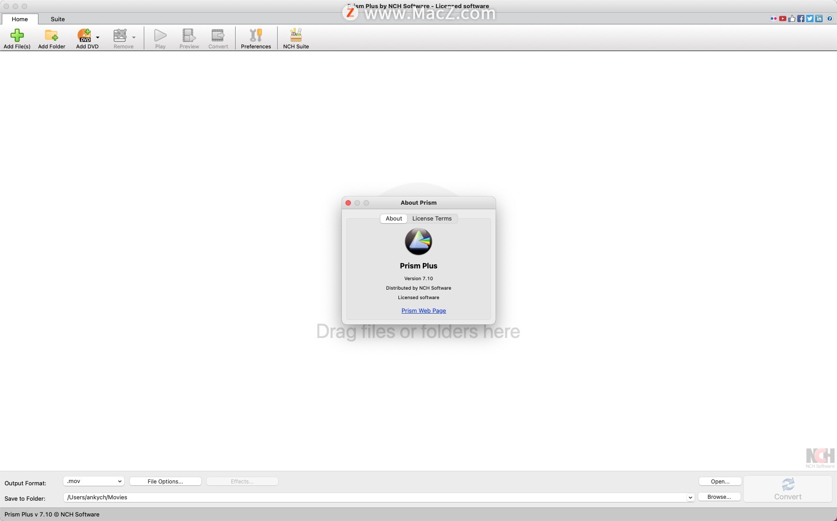This screenshot has width=837, height=521.
Task: Open the License Terms tab
Action: [x=432, y=219]
